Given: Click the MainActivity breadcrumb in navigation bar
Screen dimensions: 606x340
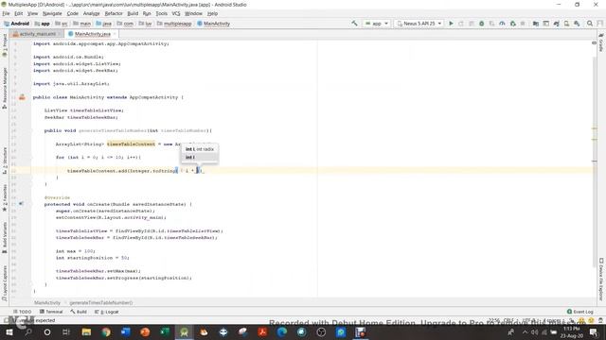Looking at the screenshot, I should click(x=214, y=24).
